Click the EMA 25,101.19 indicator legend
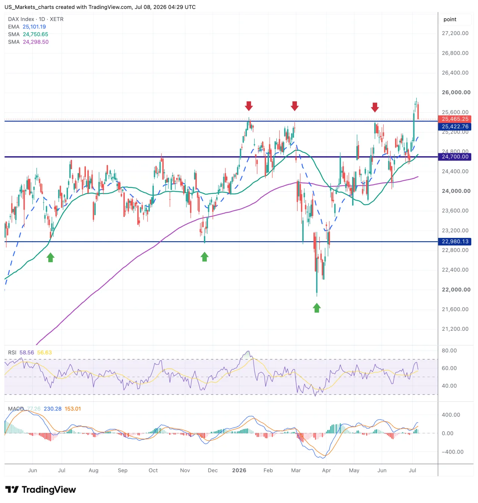Screen dimensions: 478x503 [27, 27]
